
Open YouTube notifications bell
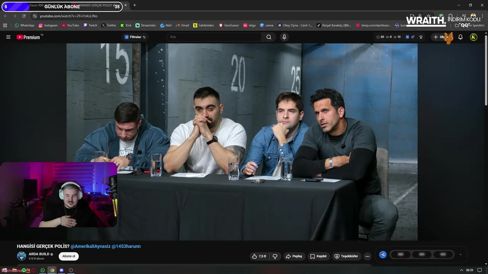point(460,37)
